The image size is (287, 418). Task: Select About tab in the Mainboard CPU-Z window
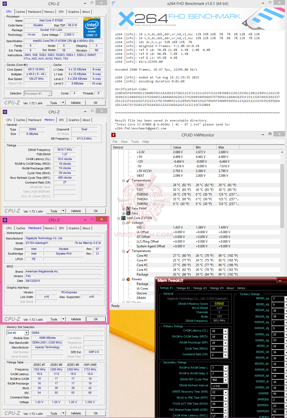86,228
